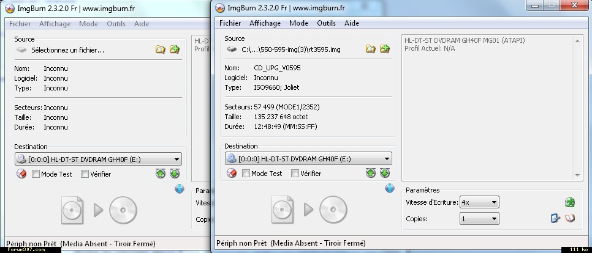The width and height of the screenshot is (592, 253).
Task: Click 'HL-DT-ST DVDRAM GH40F MG01 (ATAPI)' line
Action: pyautogui.click(x=465, y=40)
